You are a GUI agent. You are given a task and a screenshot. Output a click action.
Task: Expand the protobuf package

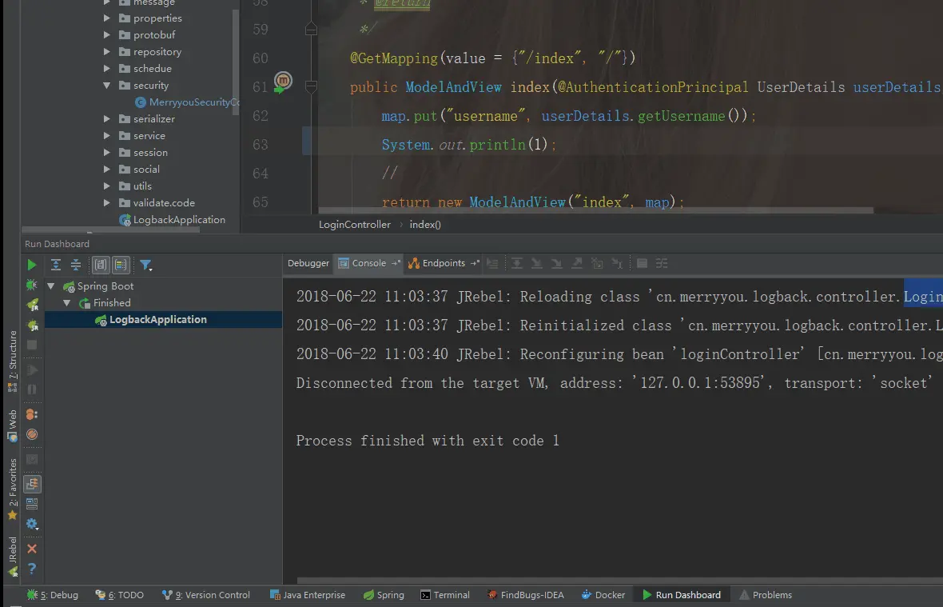point(106,35)
